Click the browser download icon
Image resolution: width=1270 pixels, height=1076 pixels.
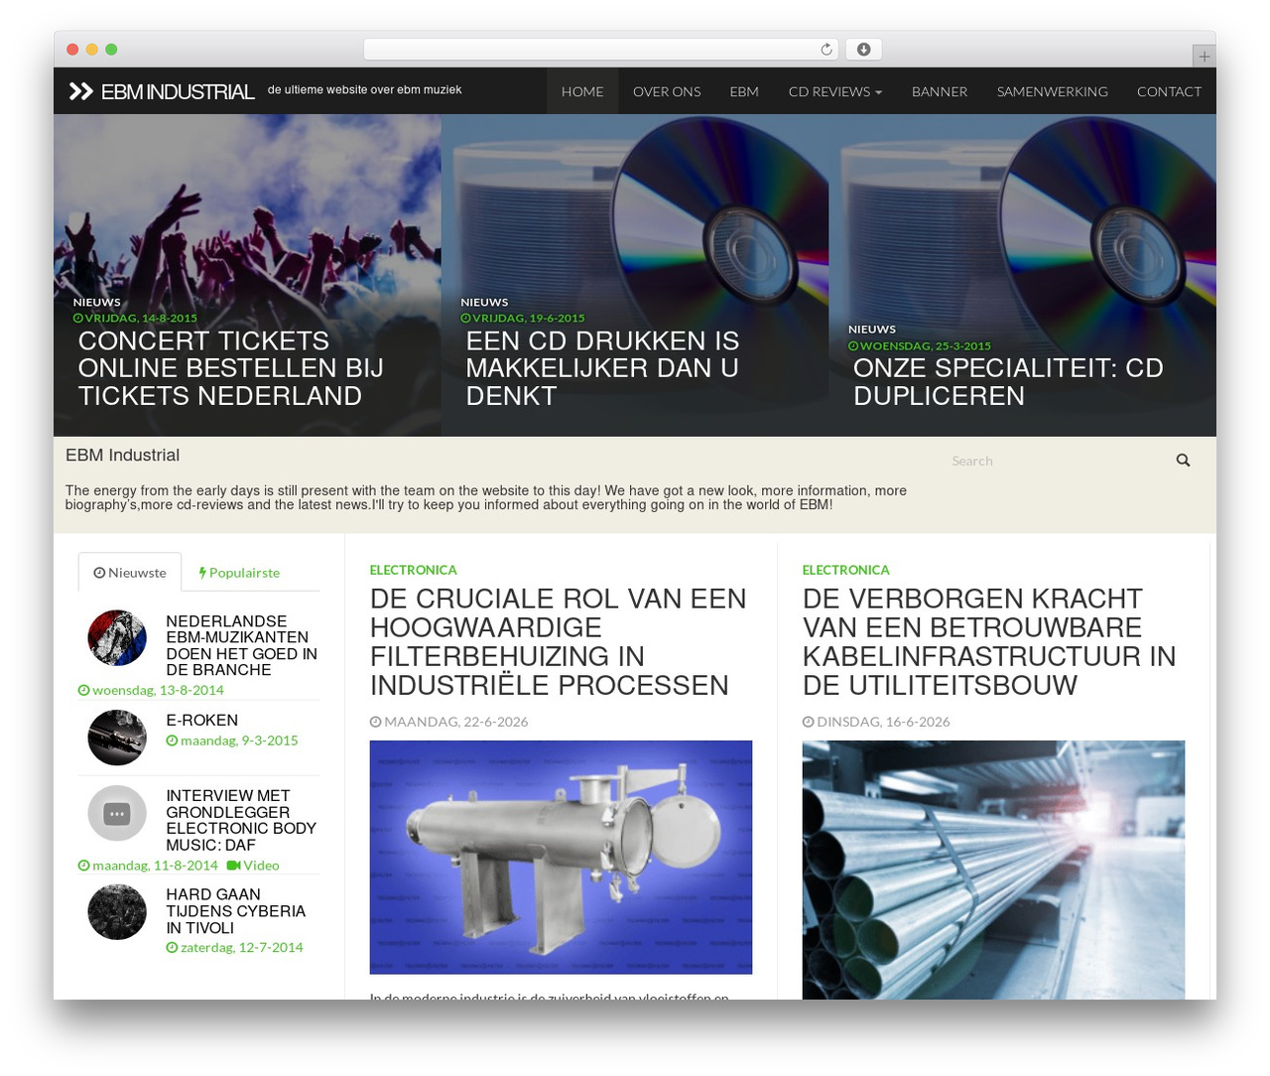point(864,50)
